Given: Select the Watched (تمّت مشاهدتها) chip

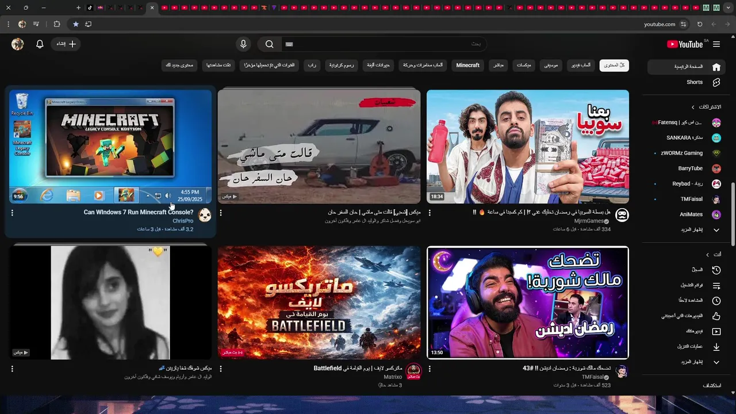Looking at the screenshot, I should point(219,66).
